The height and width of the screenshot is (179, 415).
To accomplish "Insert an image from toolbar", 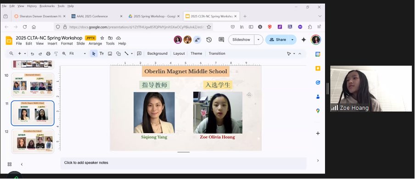I will [110, 54].
